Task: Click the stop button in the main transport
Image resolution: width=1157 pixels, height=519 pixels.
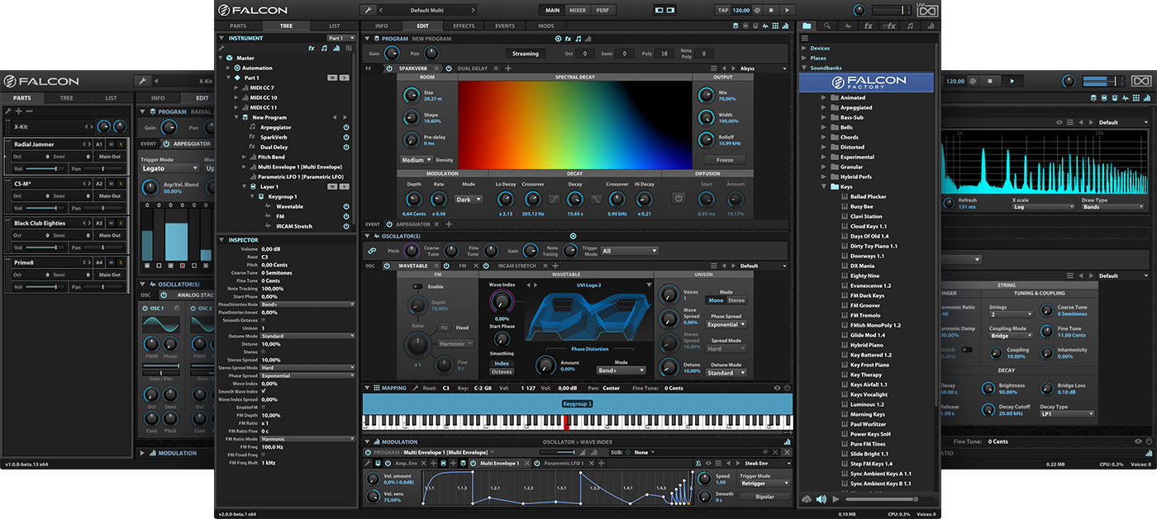Action: (x=771, y=10)
